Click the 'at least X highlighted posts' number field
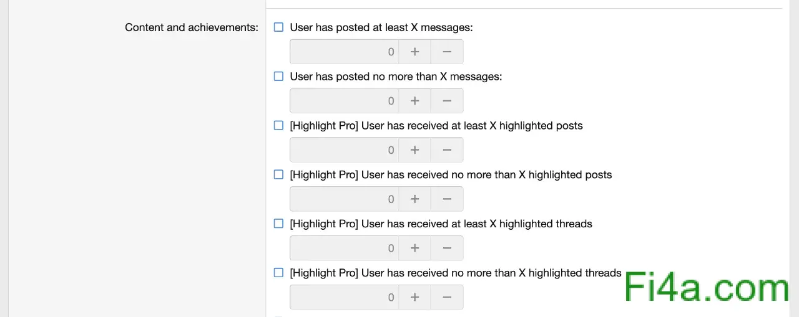This screenshot has width=799, height=317. point(344,150)
